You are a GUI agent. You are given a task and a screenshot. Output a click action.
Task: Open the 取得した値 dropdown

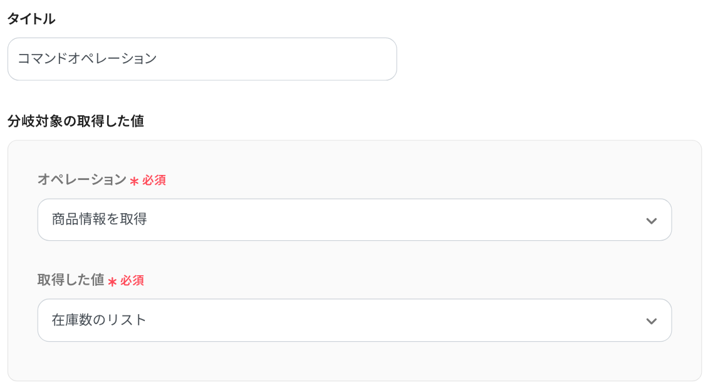354,320
